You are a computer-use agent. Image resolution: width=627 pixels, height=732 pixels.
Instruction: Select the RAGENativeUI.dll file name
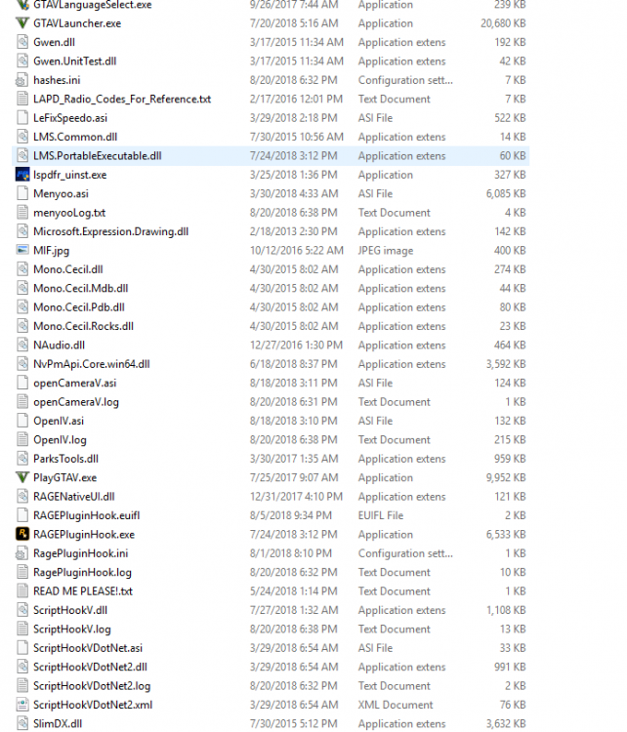[74, 496]
